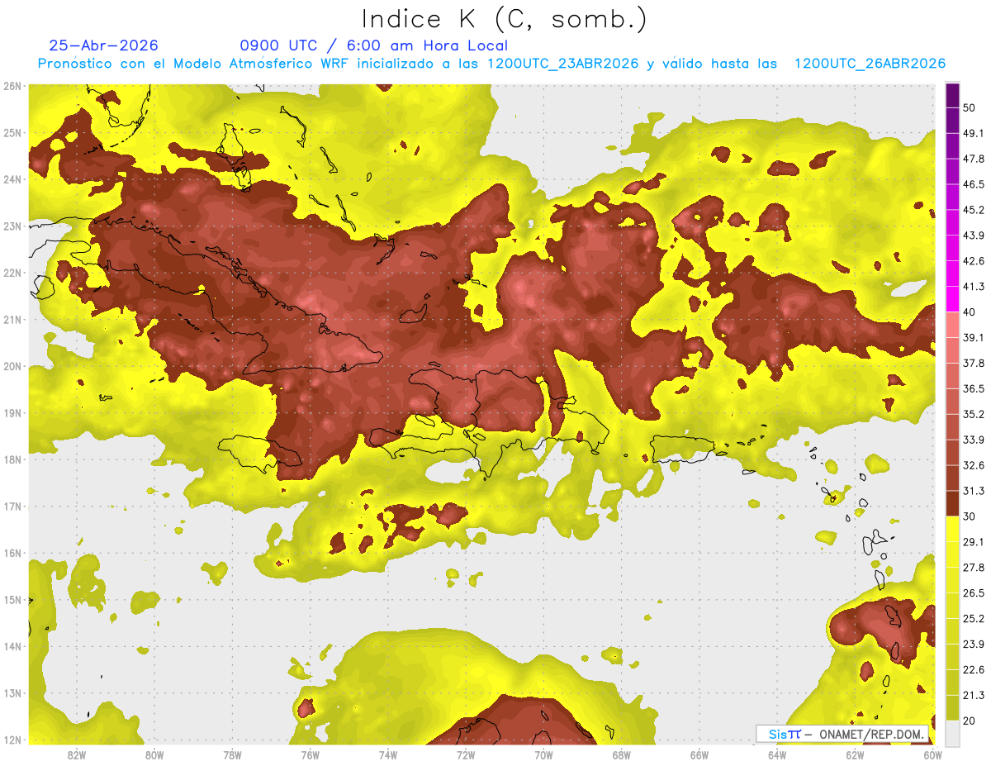Click the 70W longitude axis label

pyautogui.click(x=543, y=754)
